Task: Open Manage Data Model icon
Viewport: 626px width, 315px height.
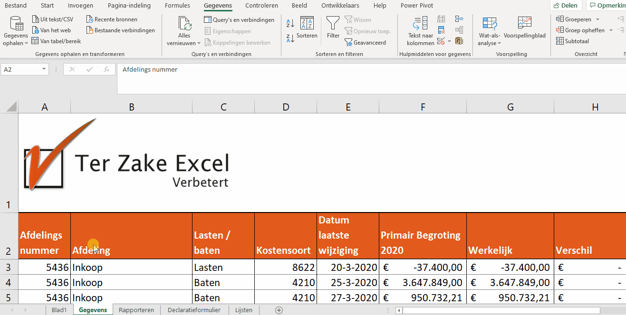Action: pos(459,41)
